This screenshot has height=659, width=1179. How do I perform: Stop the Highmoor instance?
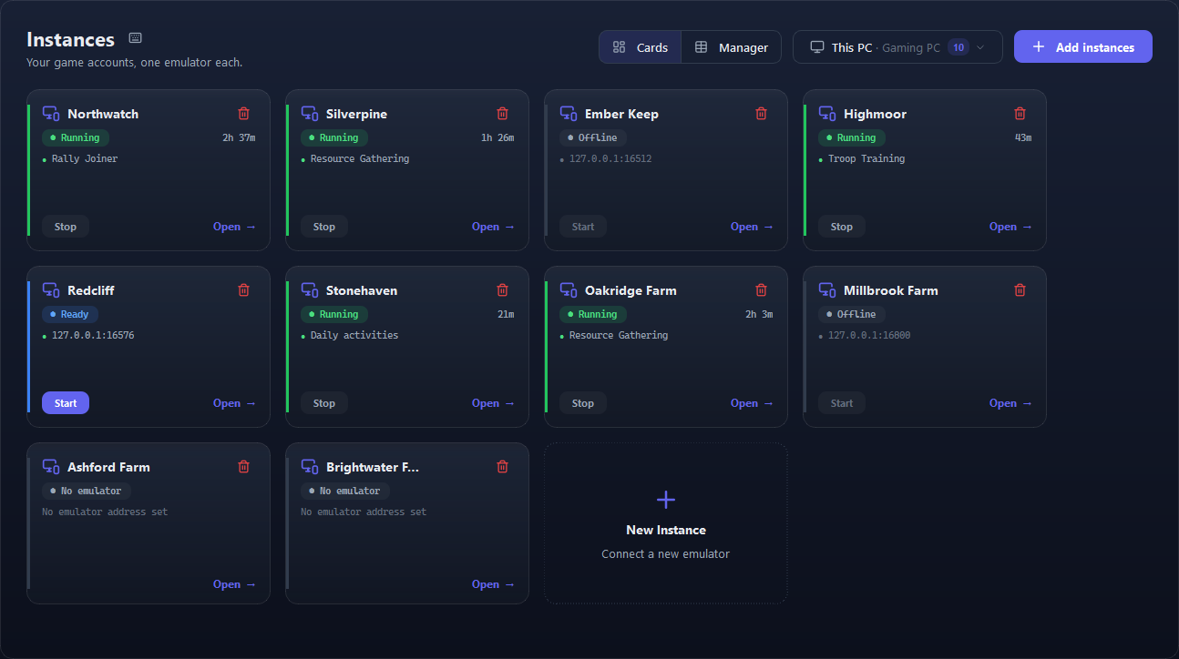click(x=842, y=227)
